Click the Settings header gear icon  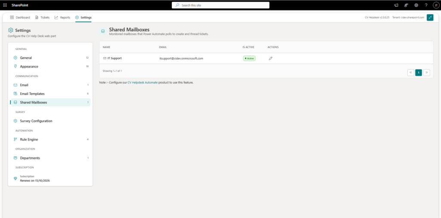click(x=11, y=30)
